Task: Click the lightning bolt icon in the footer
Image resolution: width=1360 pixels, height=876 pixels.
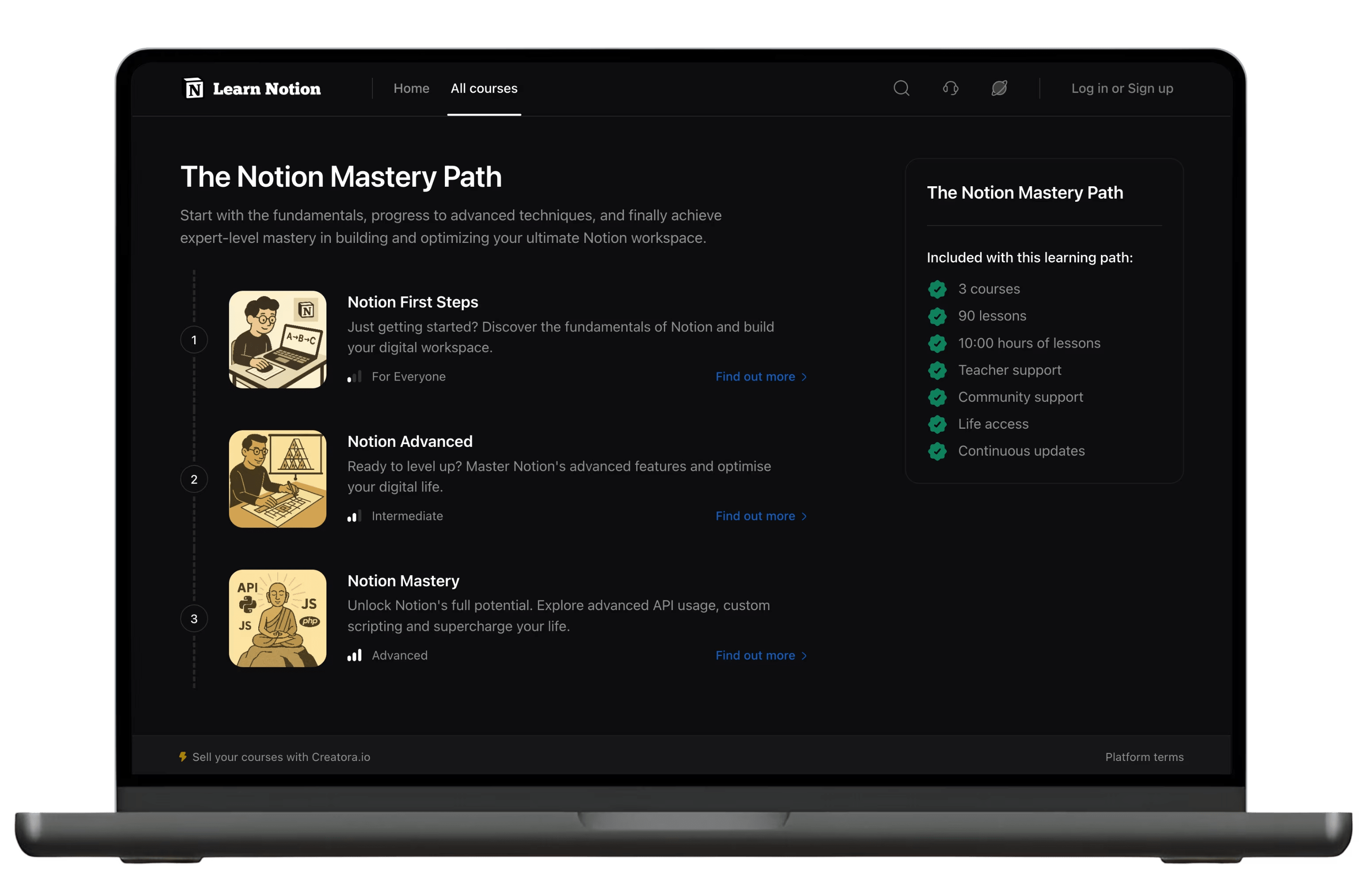Action: 183,757
